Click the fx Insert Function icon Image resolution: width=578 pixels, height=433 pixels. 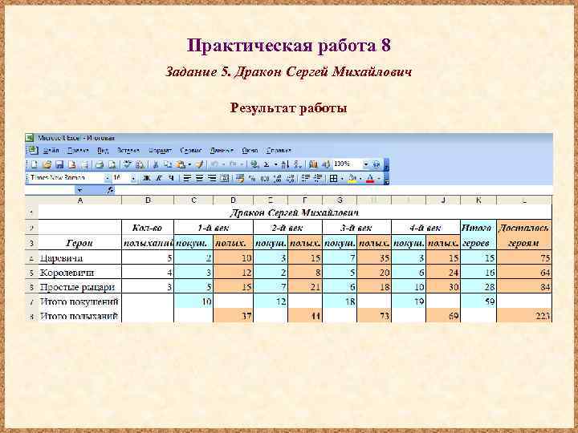[x=109, y=190]
